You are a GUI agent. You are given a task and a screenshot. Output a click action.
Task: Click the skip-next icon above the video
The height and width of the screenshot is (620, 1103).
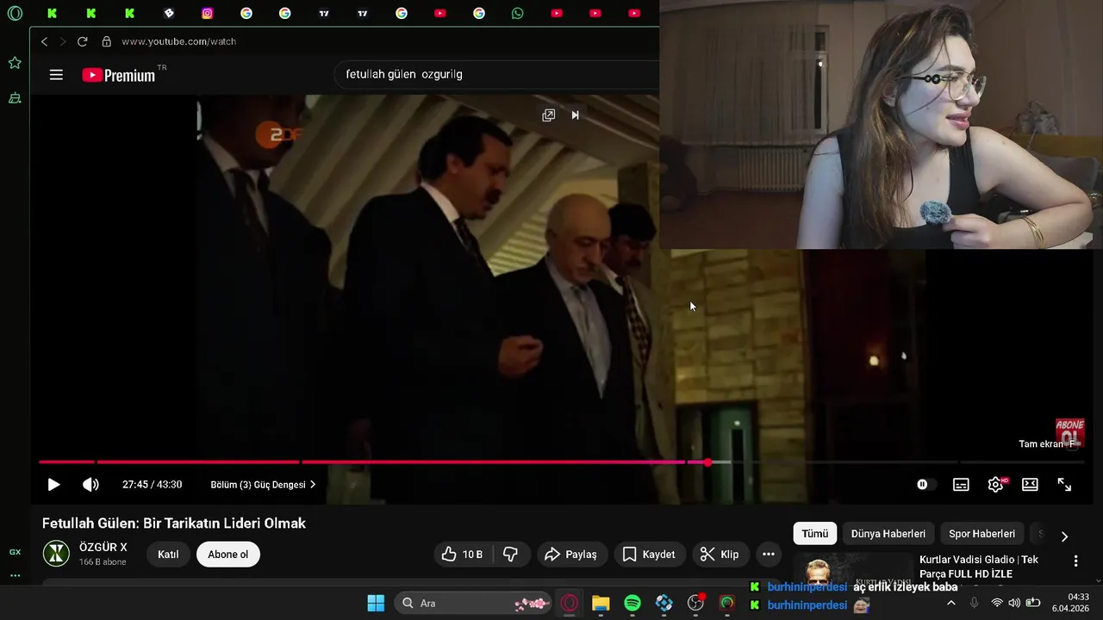[576, 115]
